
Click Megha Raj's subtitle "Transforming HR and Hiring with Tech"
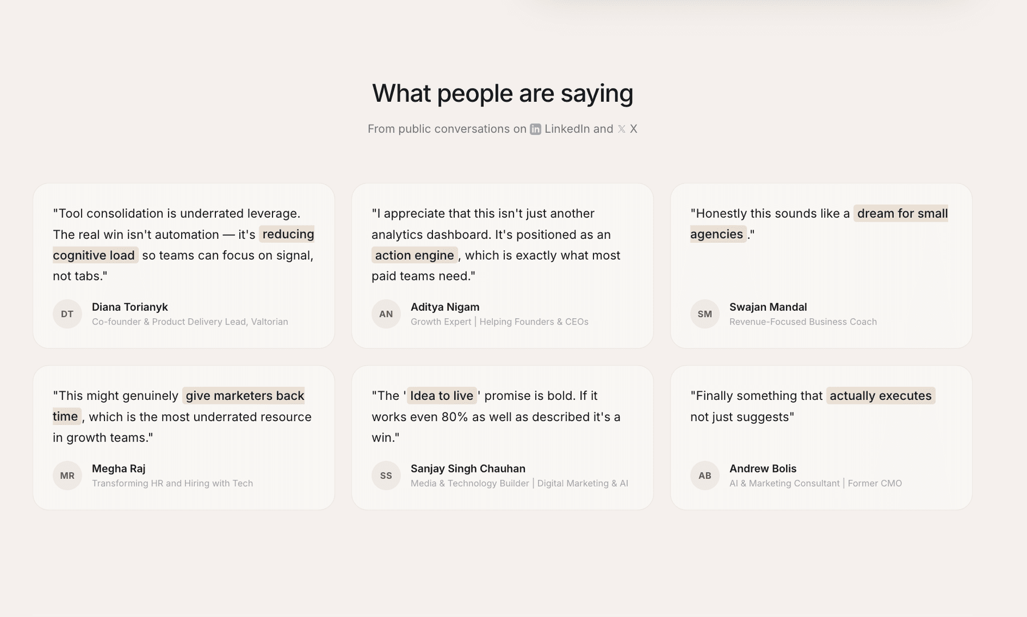point(172,483)
